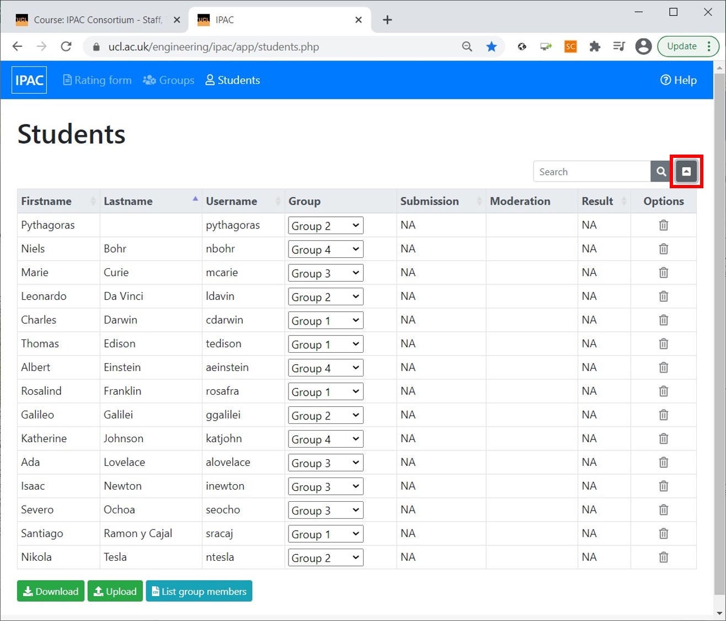
Task: Click into the Search input field
Action: (x=592, y=172)
